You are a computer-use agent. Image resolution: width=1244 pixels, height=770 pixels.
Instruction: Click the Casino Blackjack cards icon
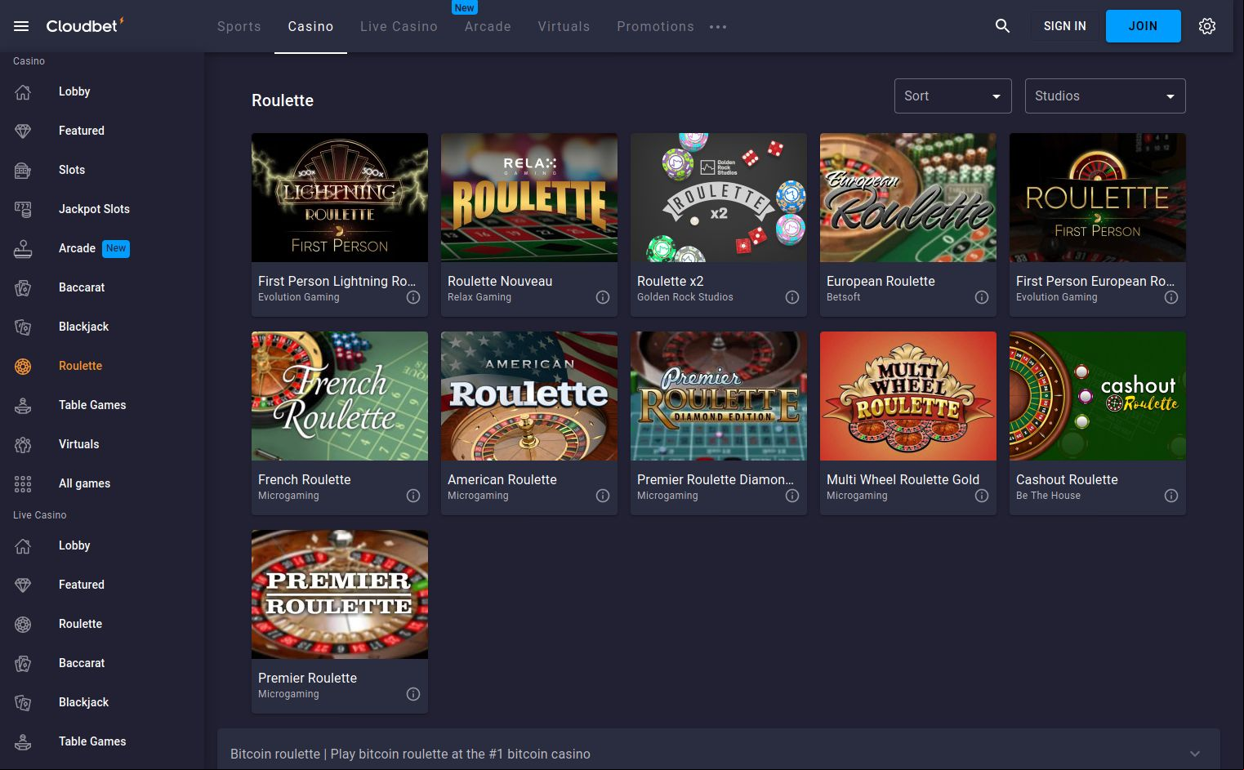pyautogui.click(x=23, y=327)
